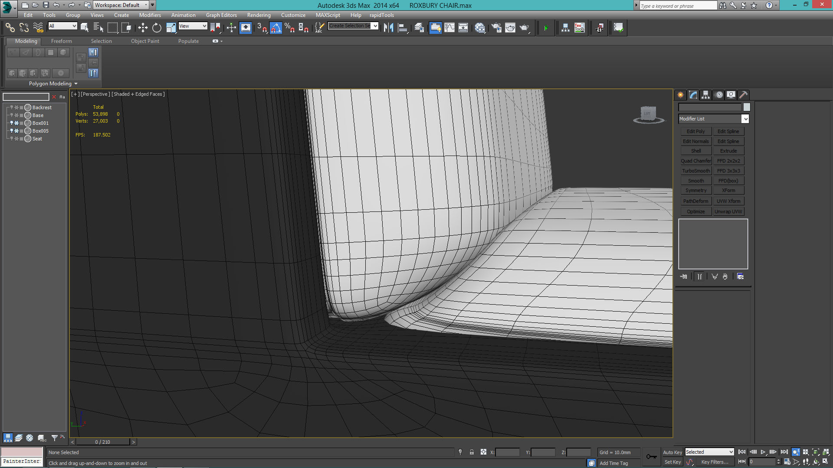Open the Motion command panel tab
833x468 pixels.
(718, 95)
